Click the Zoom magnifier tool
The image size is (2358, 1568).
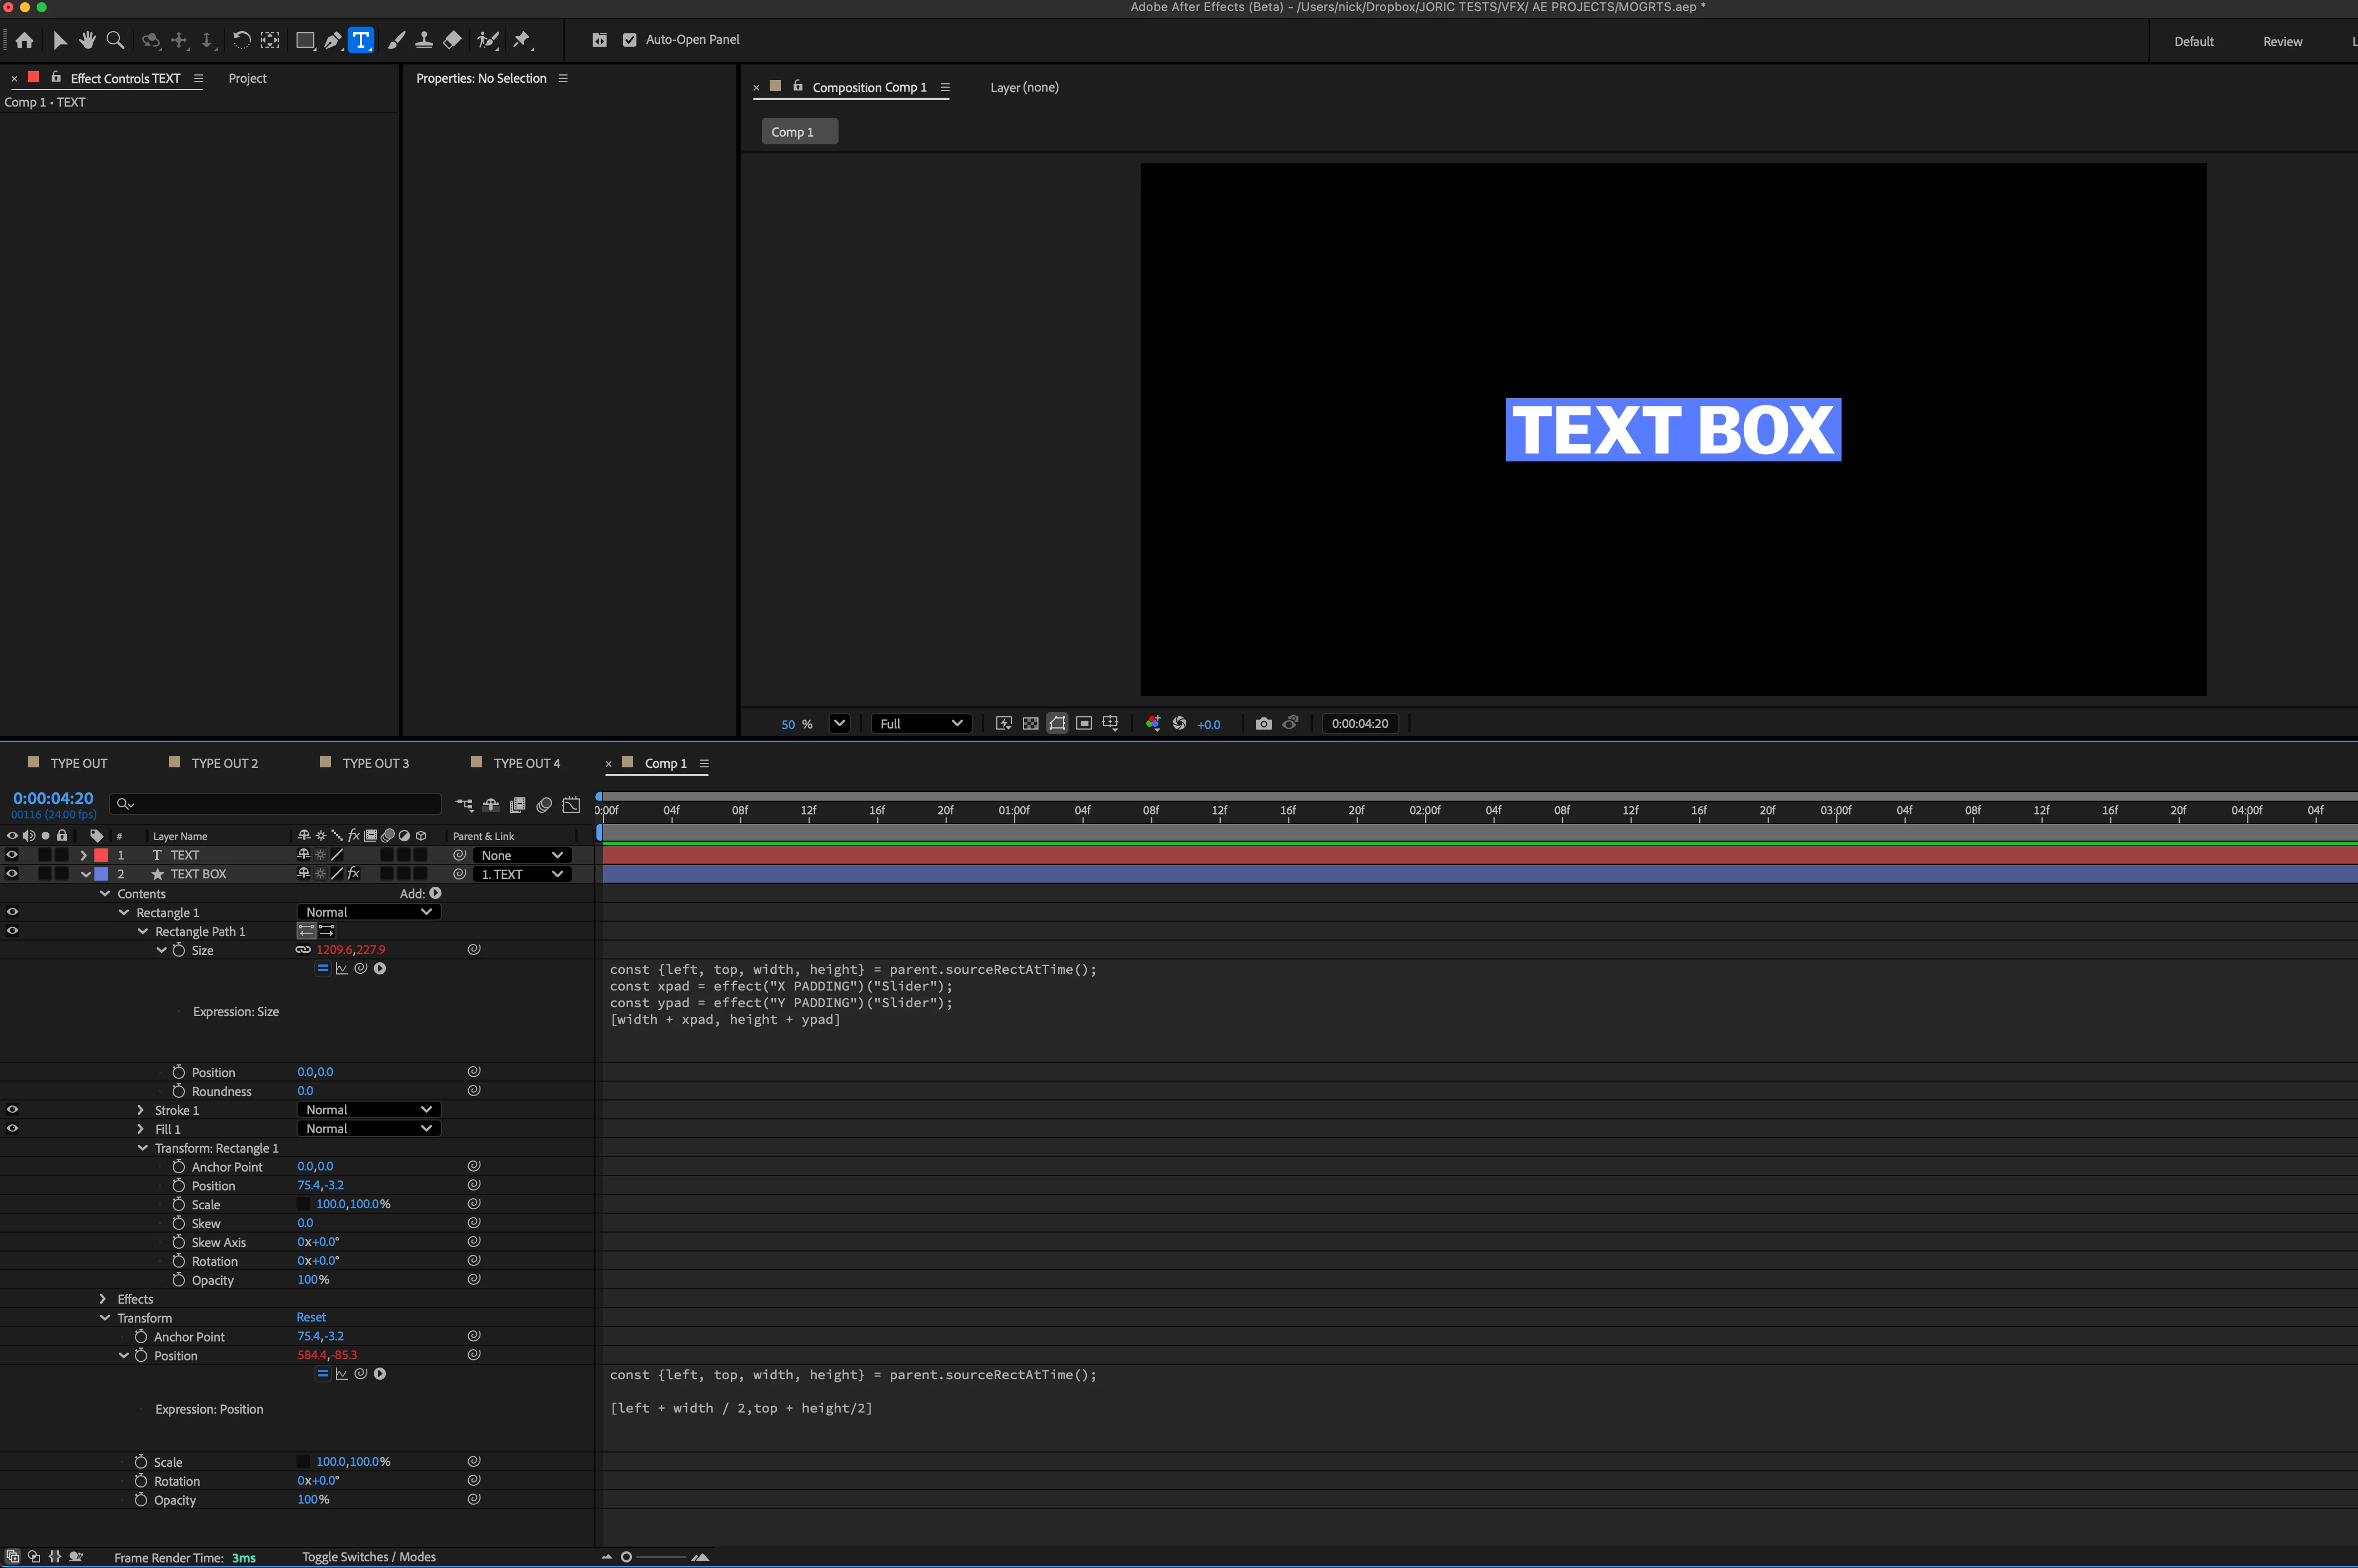(x=115, y=40)
